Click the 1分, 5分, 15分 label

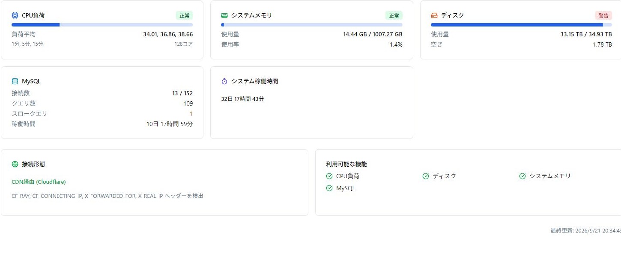coord(27,44)
